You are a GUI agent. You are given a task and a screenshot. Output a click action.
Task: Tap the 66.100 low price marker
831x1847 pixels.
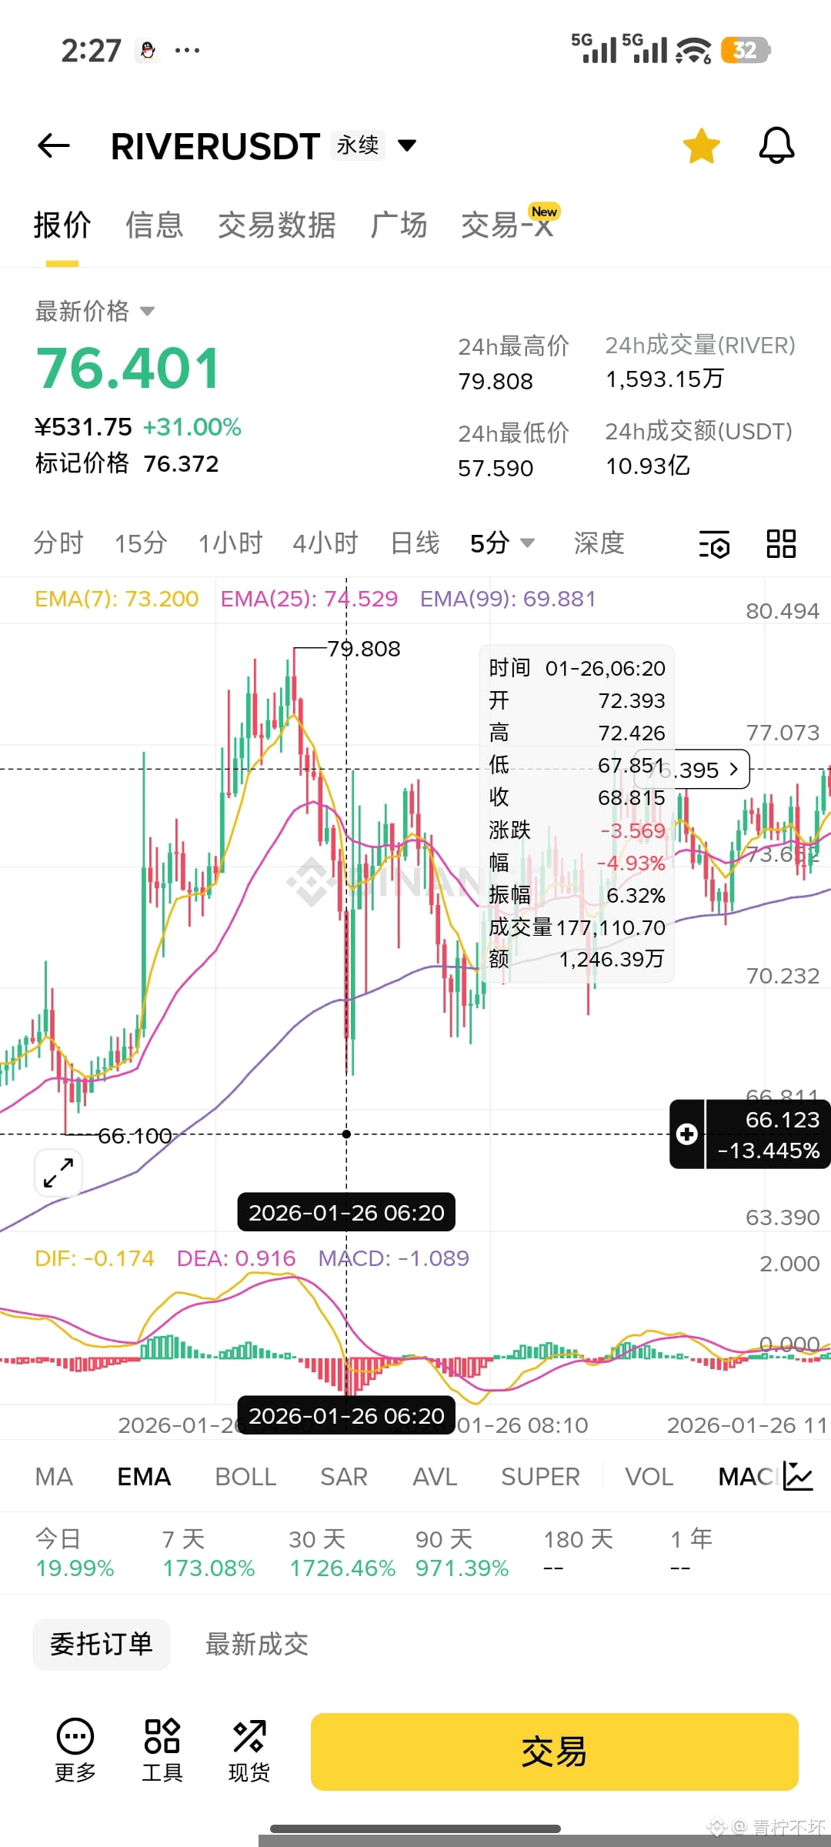135,1136
